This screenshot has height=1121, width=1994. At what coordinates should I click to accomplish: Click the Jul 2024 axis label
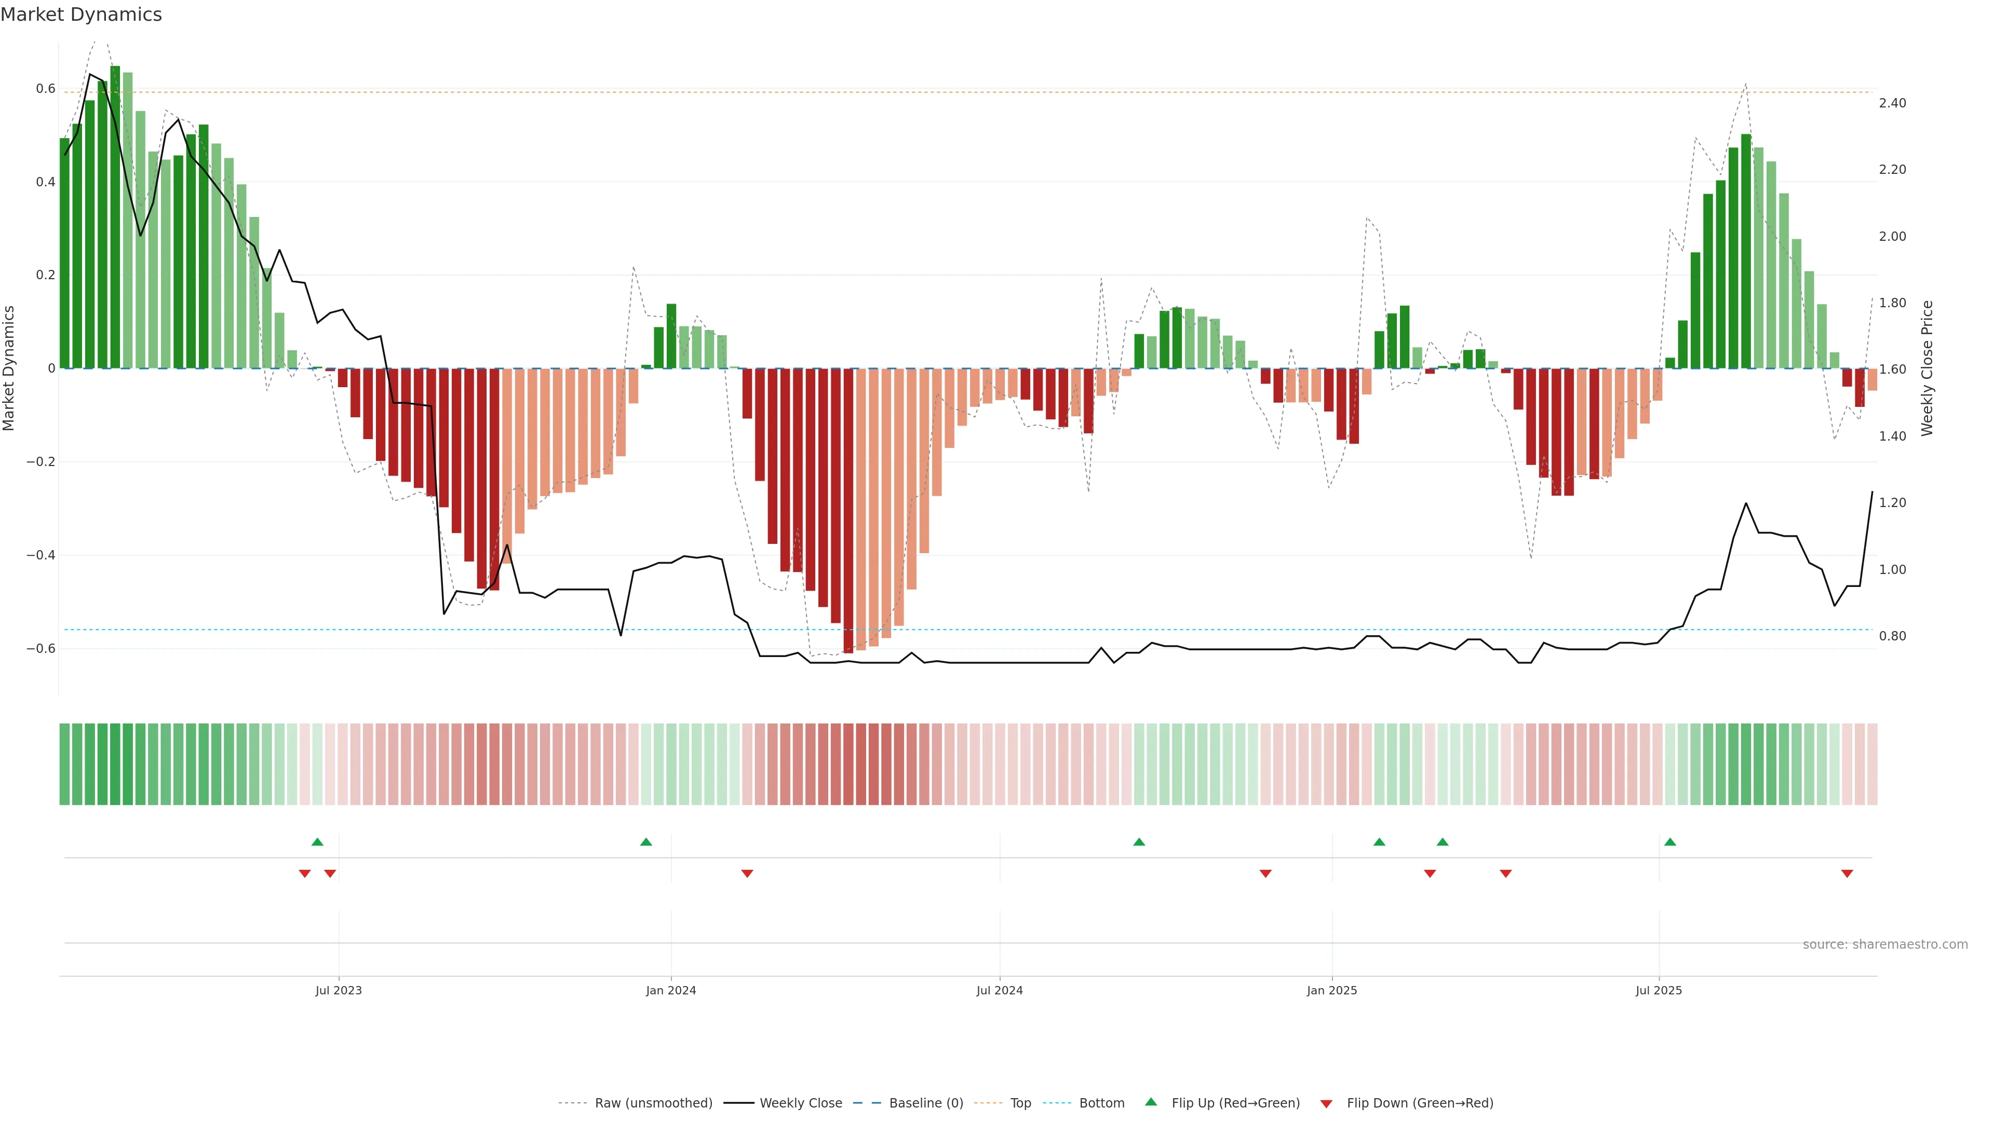999,990
